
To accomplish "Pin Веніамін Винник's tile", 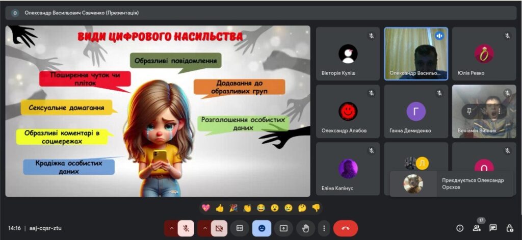I will click(469, 112).
